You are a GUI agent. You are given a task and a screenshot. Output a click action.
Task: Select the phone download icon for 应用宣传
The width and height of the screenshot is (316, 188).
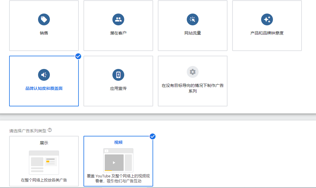coord(118,75)
